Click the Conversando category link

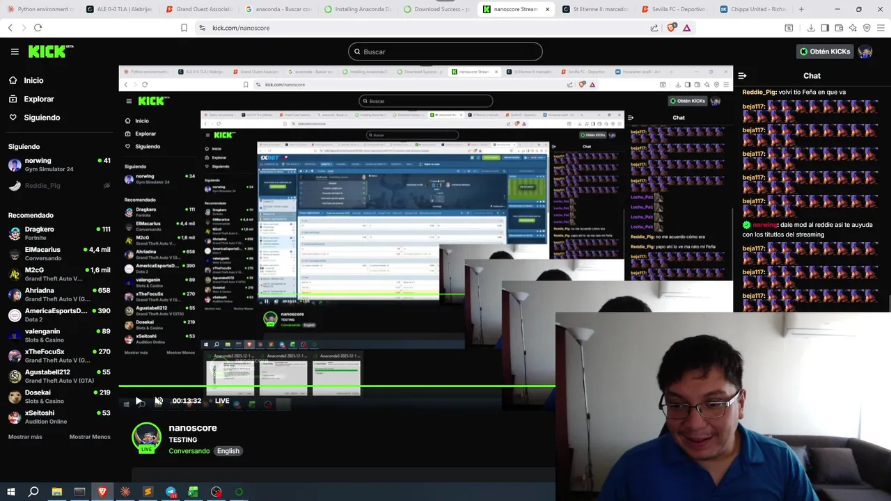(189, 451)
